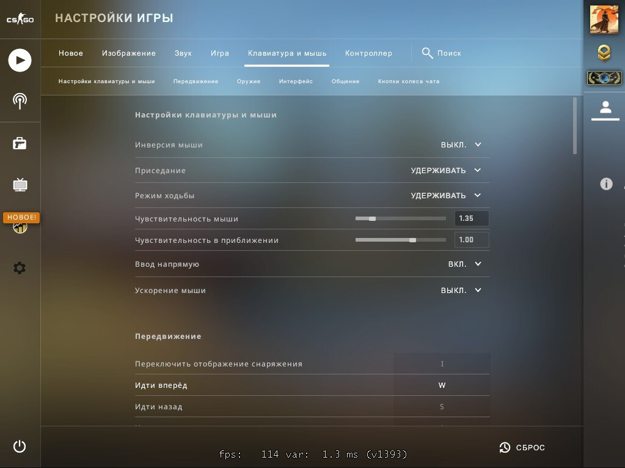Screen dimensions: 625x468
Task: Open the player avatar picture
Action: coord(604,20)
